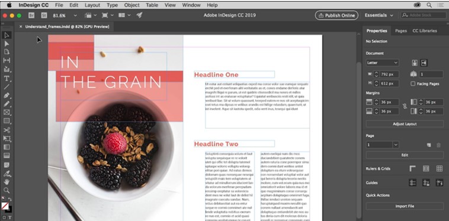Select the Line tool

click(7, 86)
